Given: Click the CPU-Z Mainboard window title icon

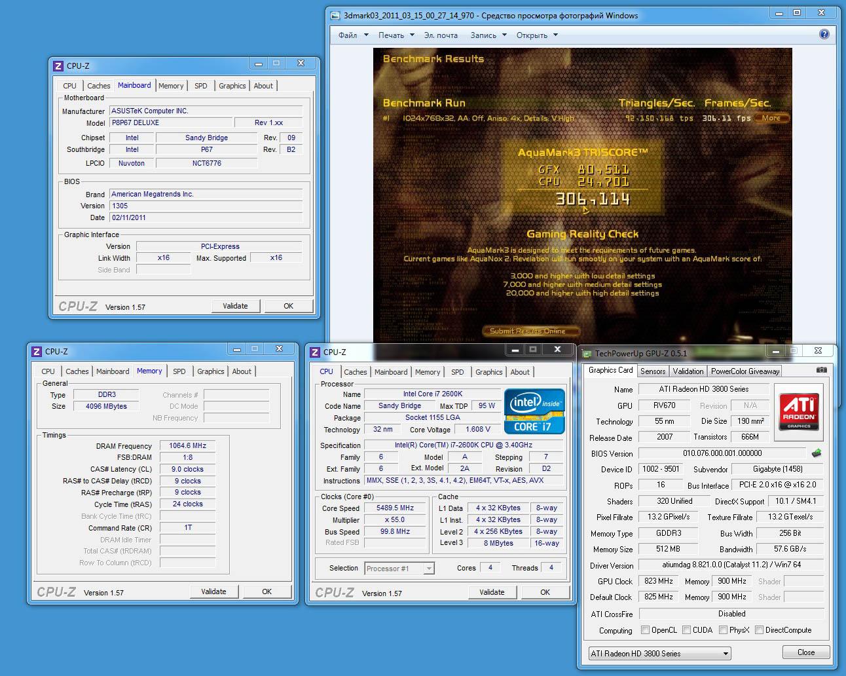Looking at the screenshot, I should 58,66.
